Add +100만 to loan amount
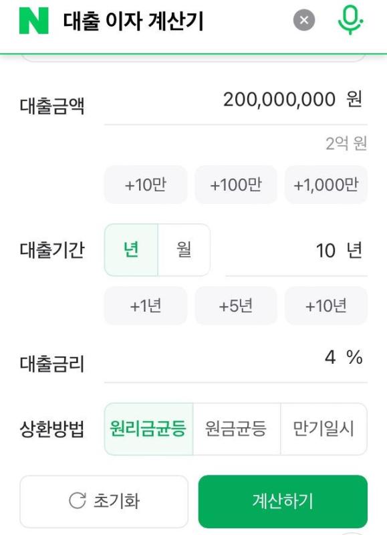 click(x=236, y=185)
